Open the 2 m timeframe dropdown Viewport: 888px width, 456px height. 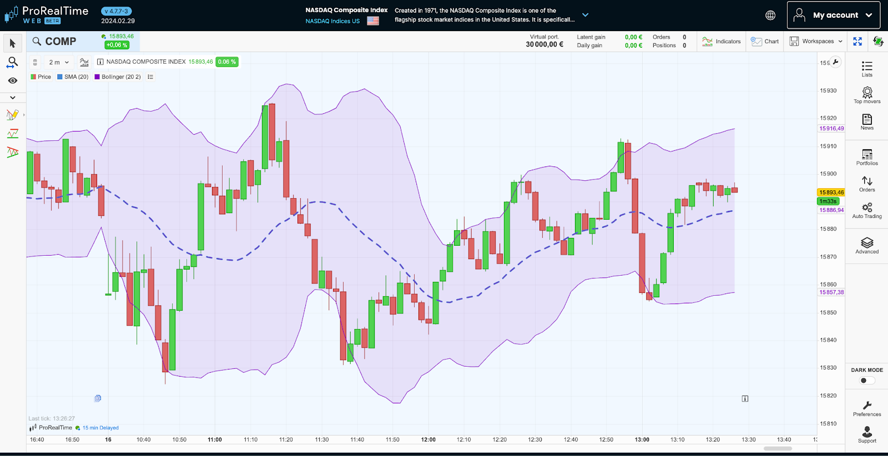(59, 62)
